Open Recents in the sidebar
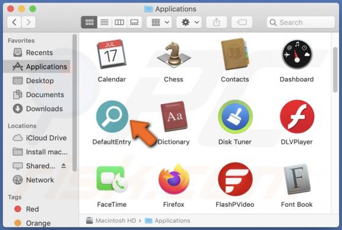The image size is (342, 230). 37,53
